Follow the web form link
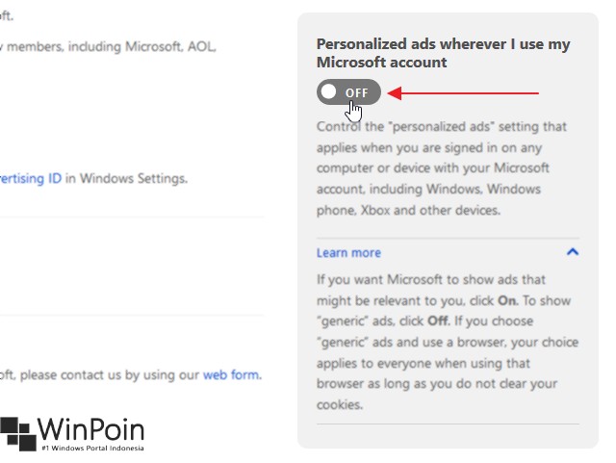Image resolution: width=616 pixels, height=463 pixels. [231, 374]
